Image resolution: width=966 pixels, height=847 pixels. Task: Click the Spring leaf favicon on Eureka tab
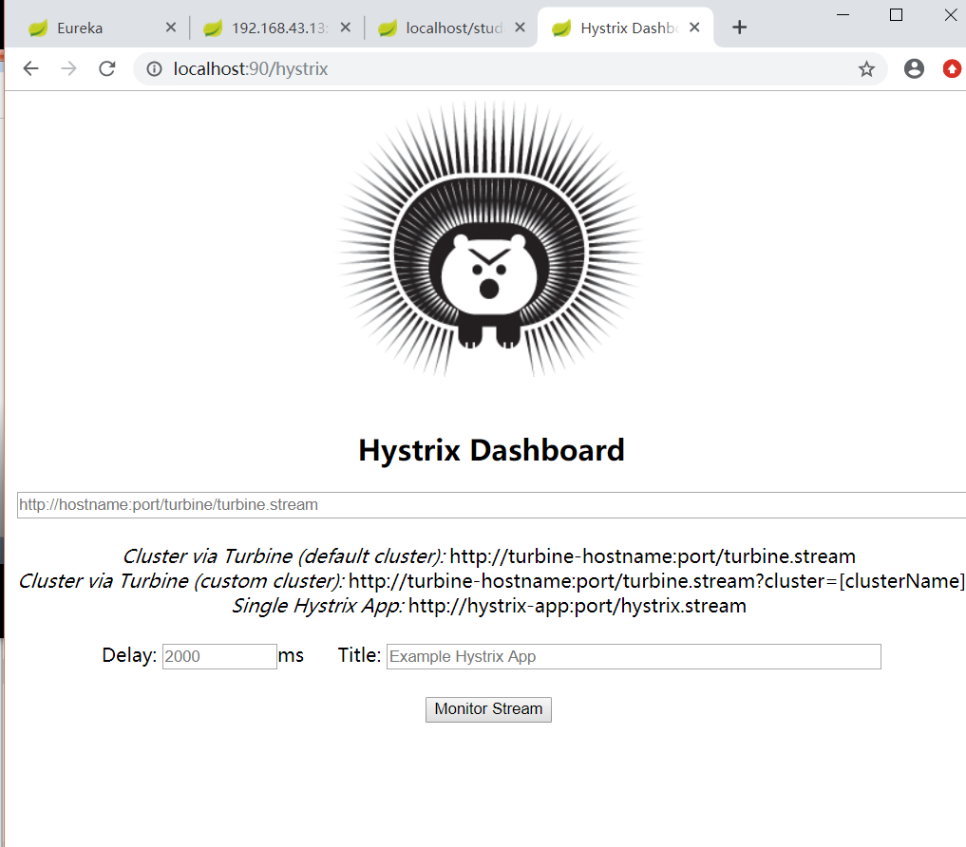pyautogui.click(x=38, y=28)
